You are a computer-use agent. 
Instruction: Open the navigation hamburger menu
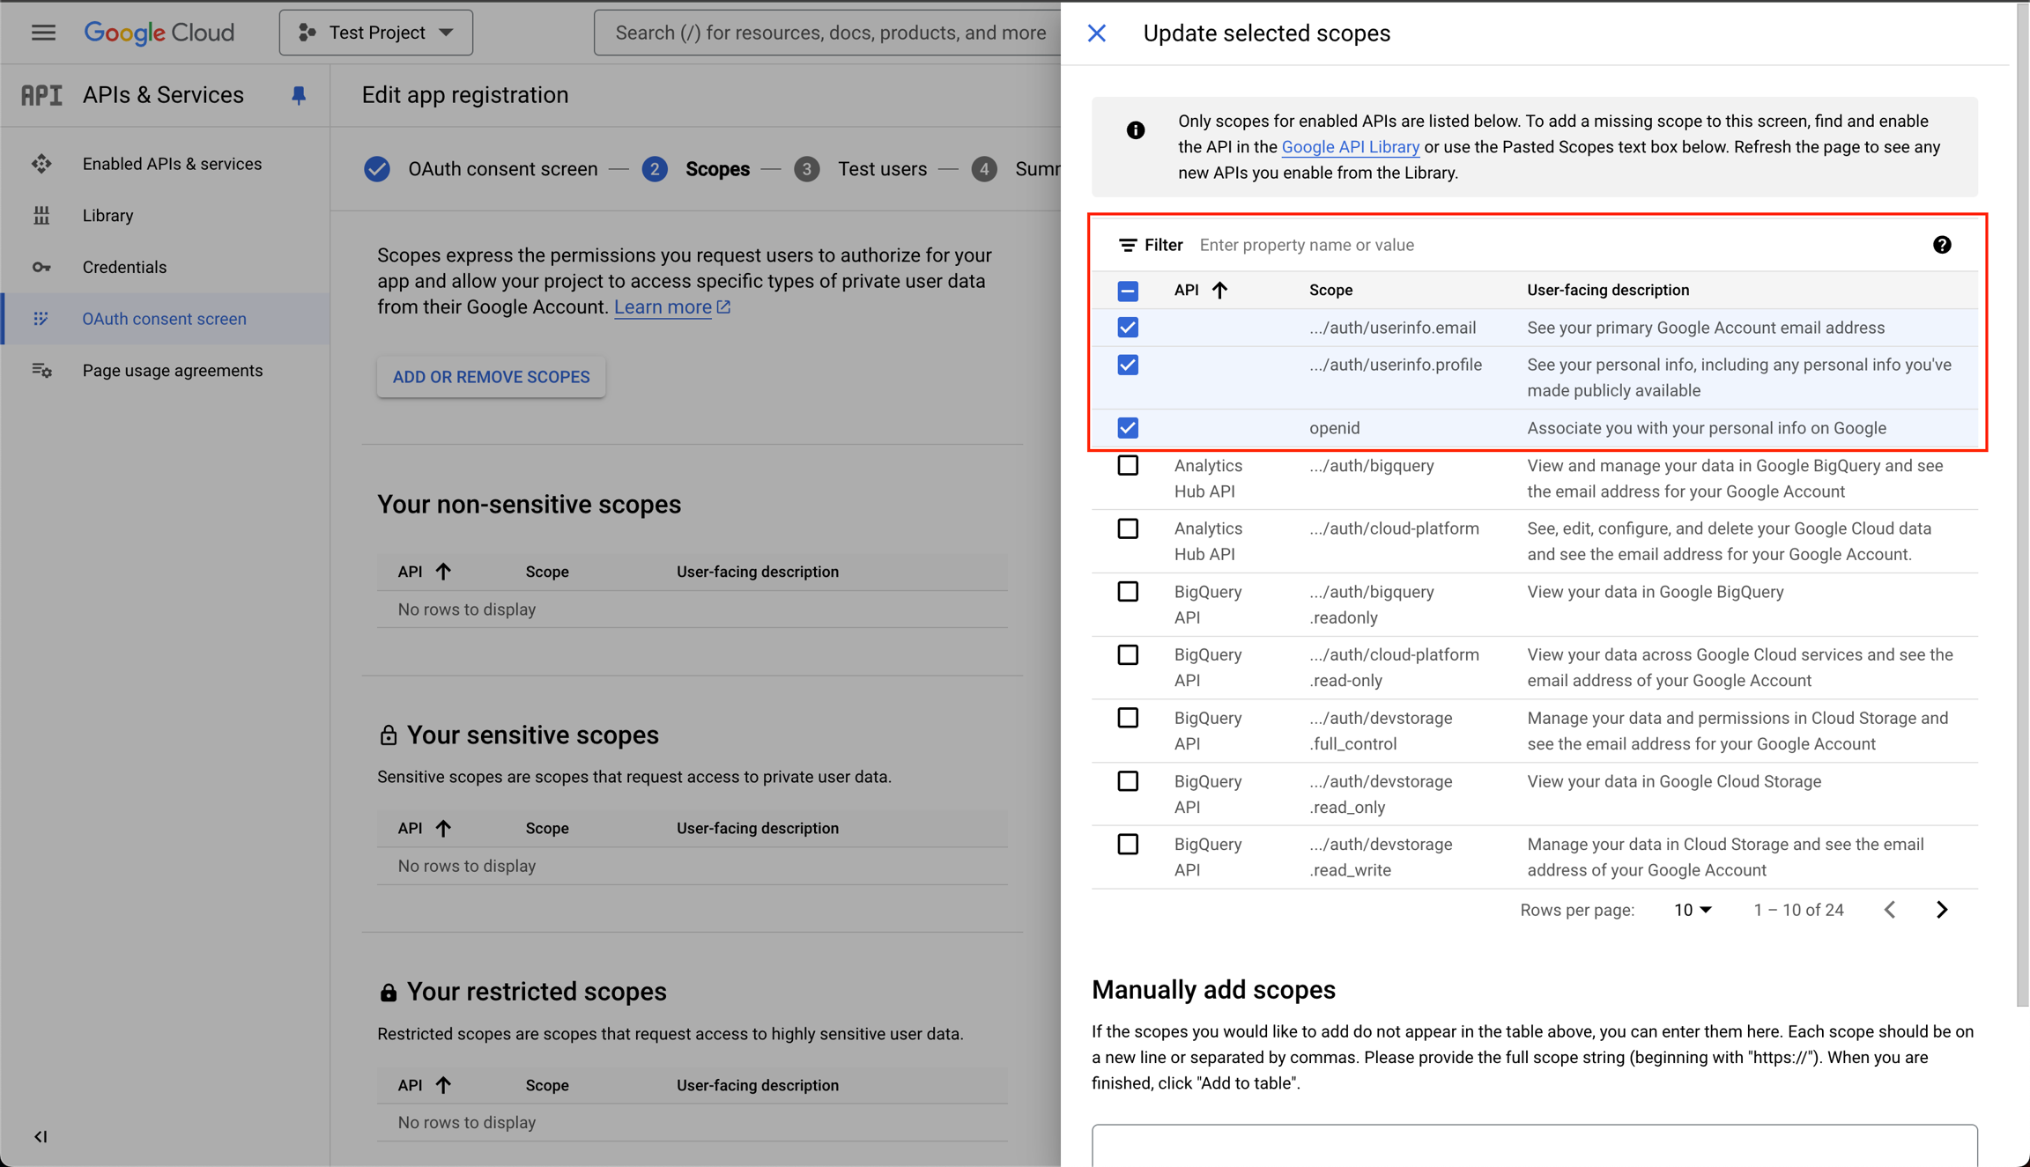[42, 32]
